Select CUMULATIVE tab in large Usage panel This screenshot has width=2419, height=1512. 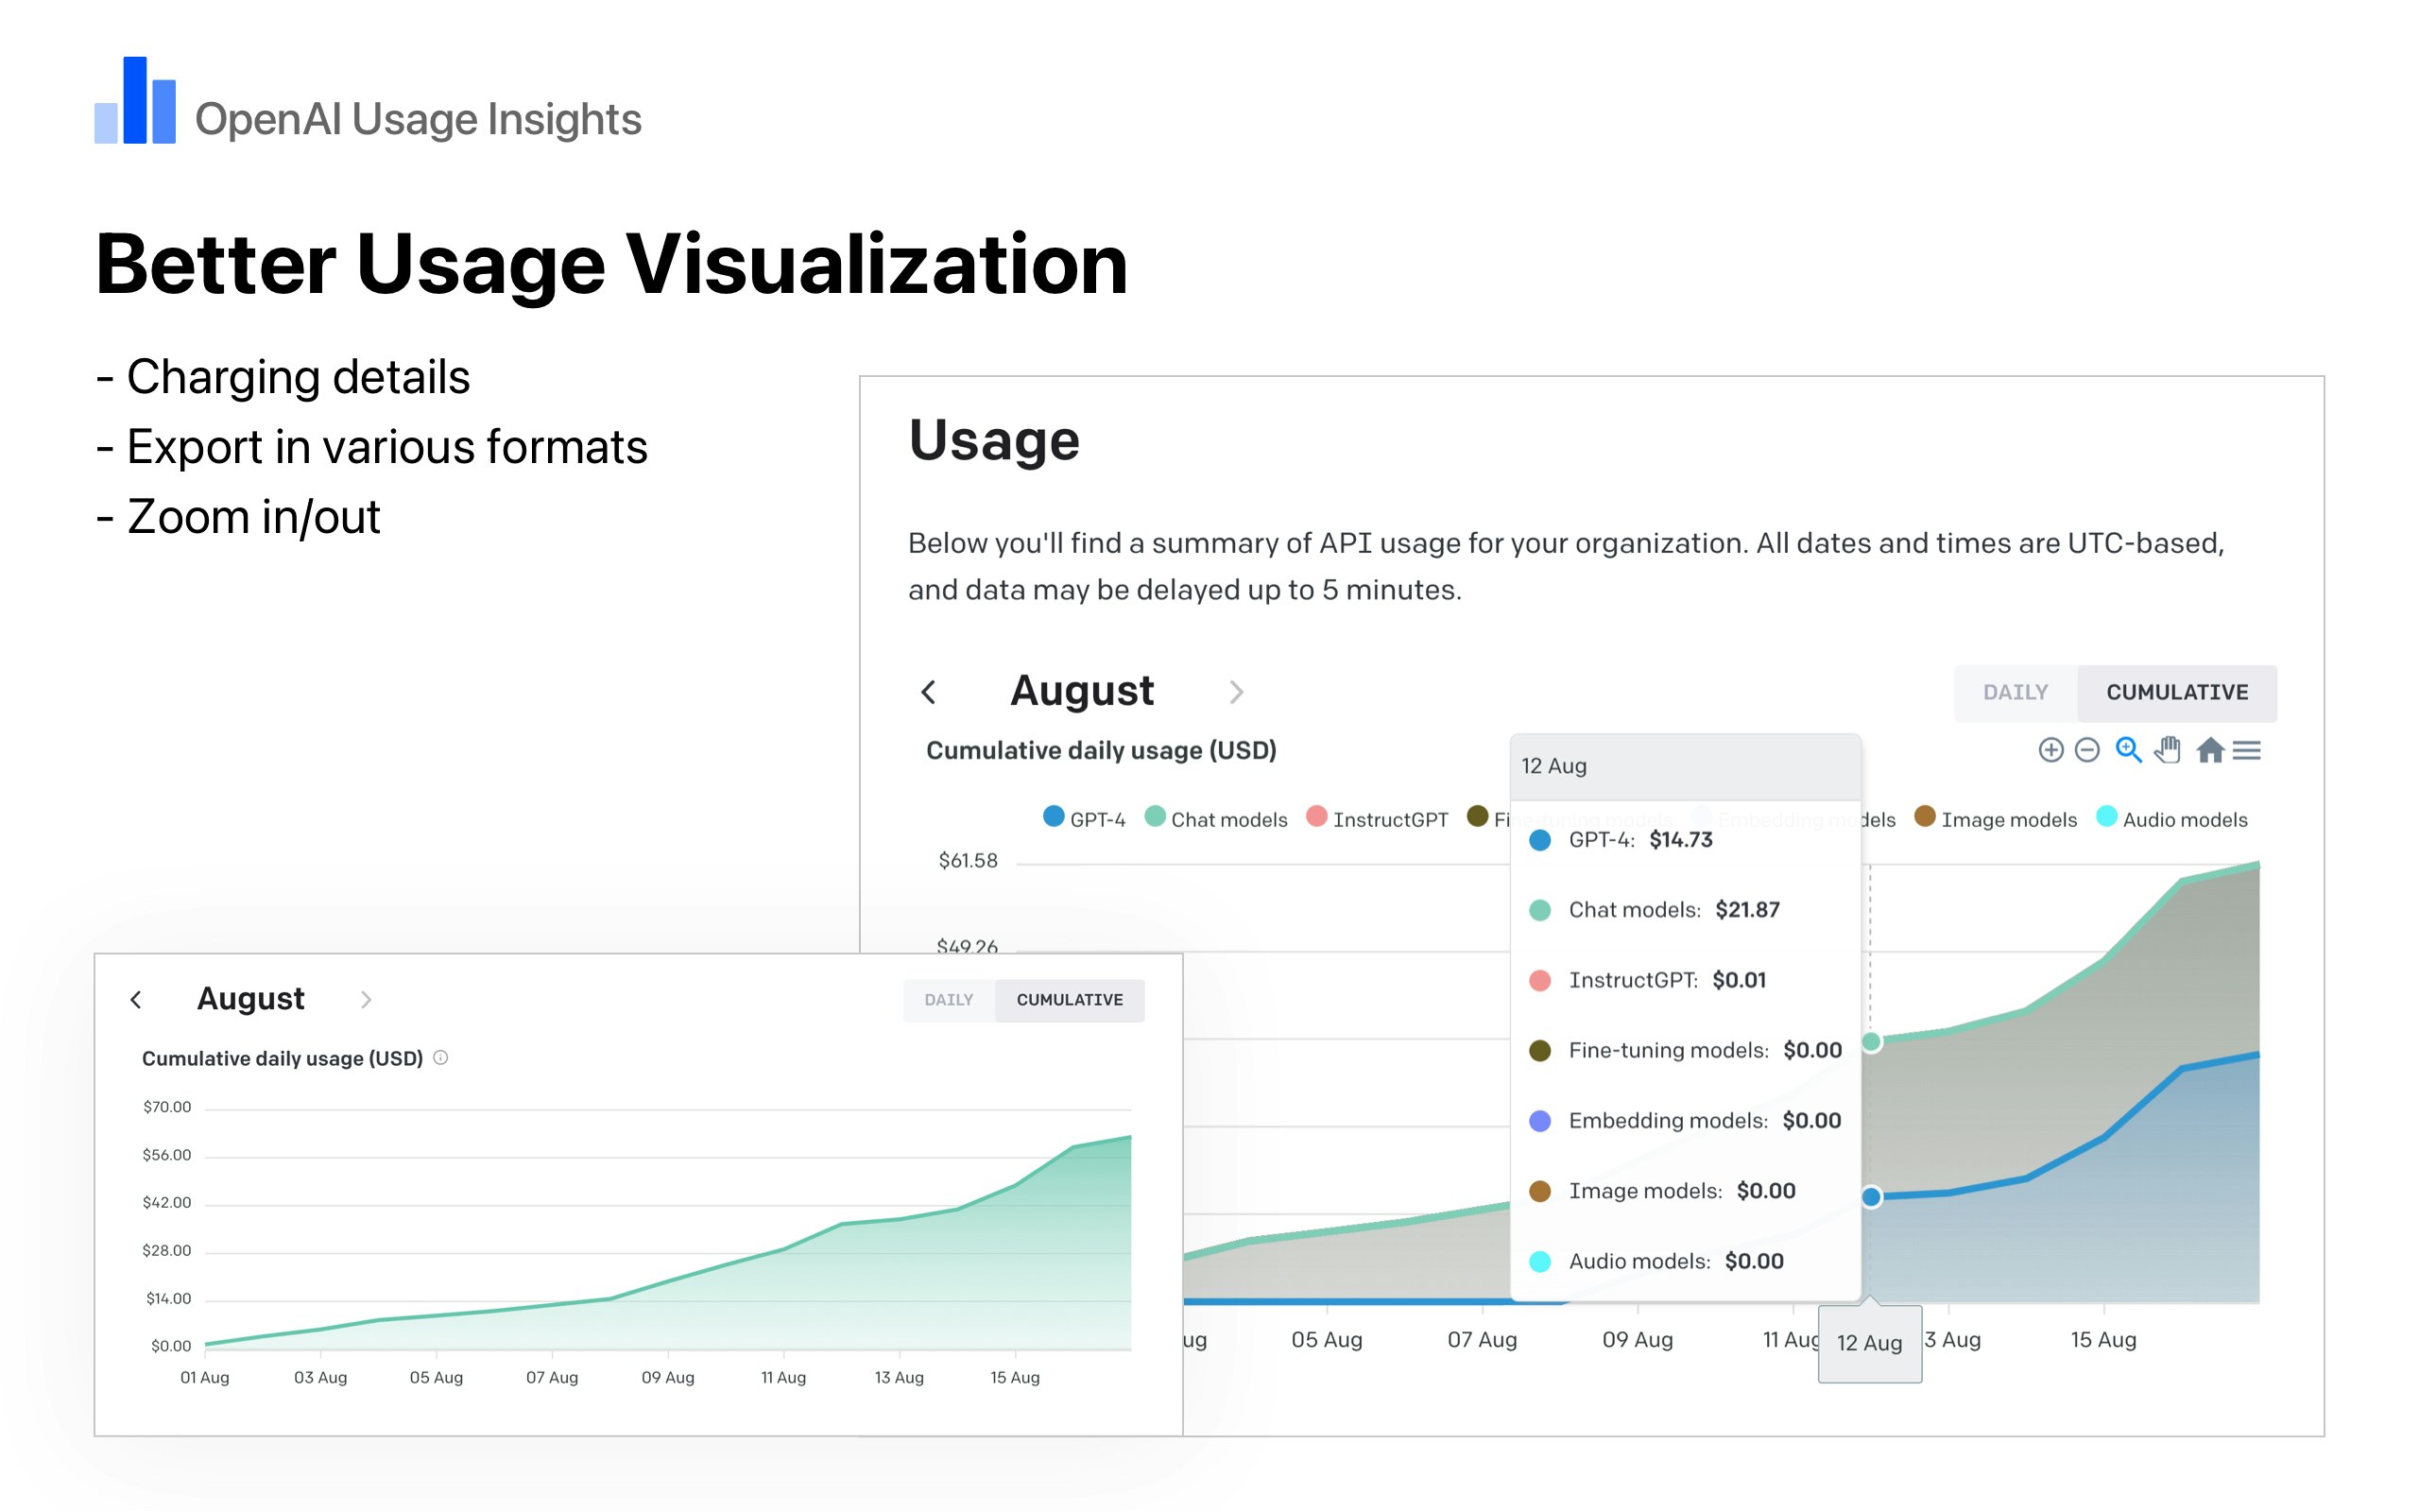(x=2177, y=693)
